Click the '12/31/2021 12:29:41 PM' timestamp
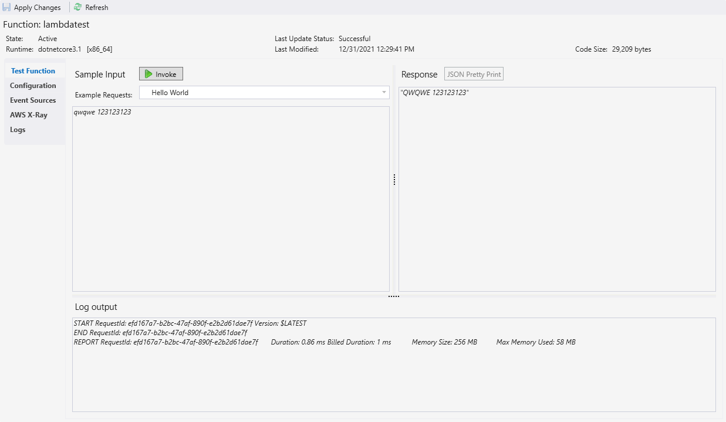Image resolution: width=726 pixels, height=422 pixels. pos(377,49)
